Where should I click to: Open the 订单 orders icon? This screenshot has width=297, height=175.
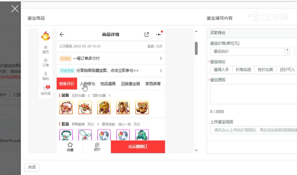click(x=45, y=62)
